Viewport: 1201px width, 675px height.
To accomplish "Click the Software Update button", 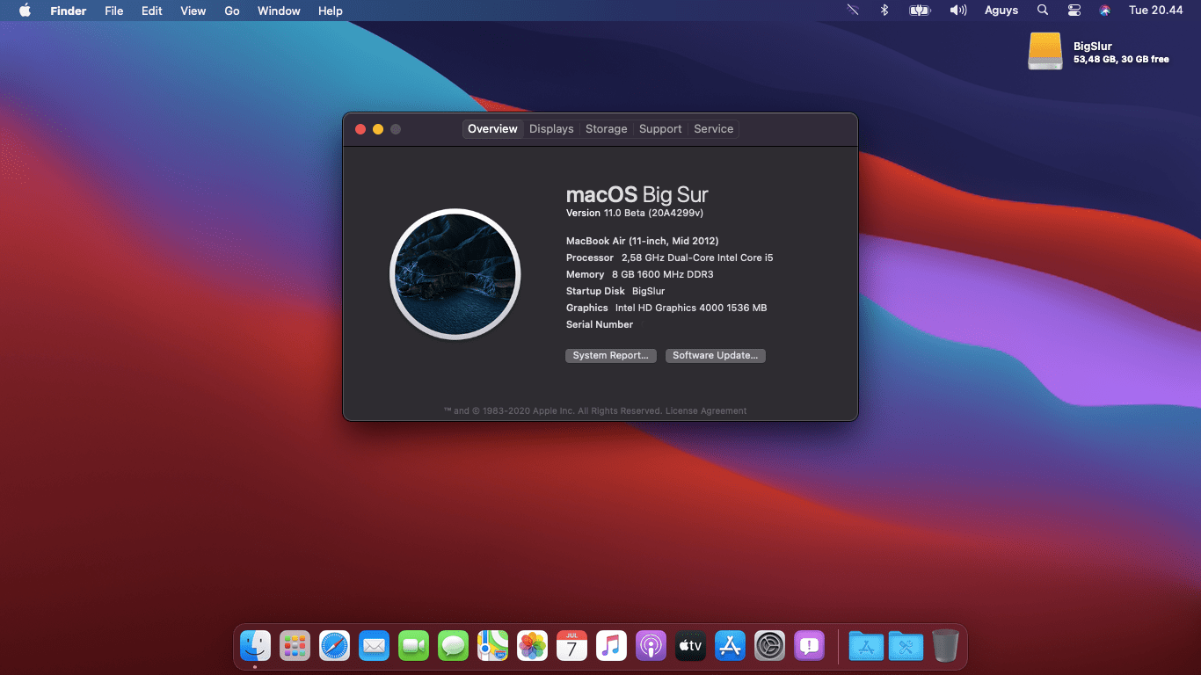I will pyautogui.click(x=715, y=356).
